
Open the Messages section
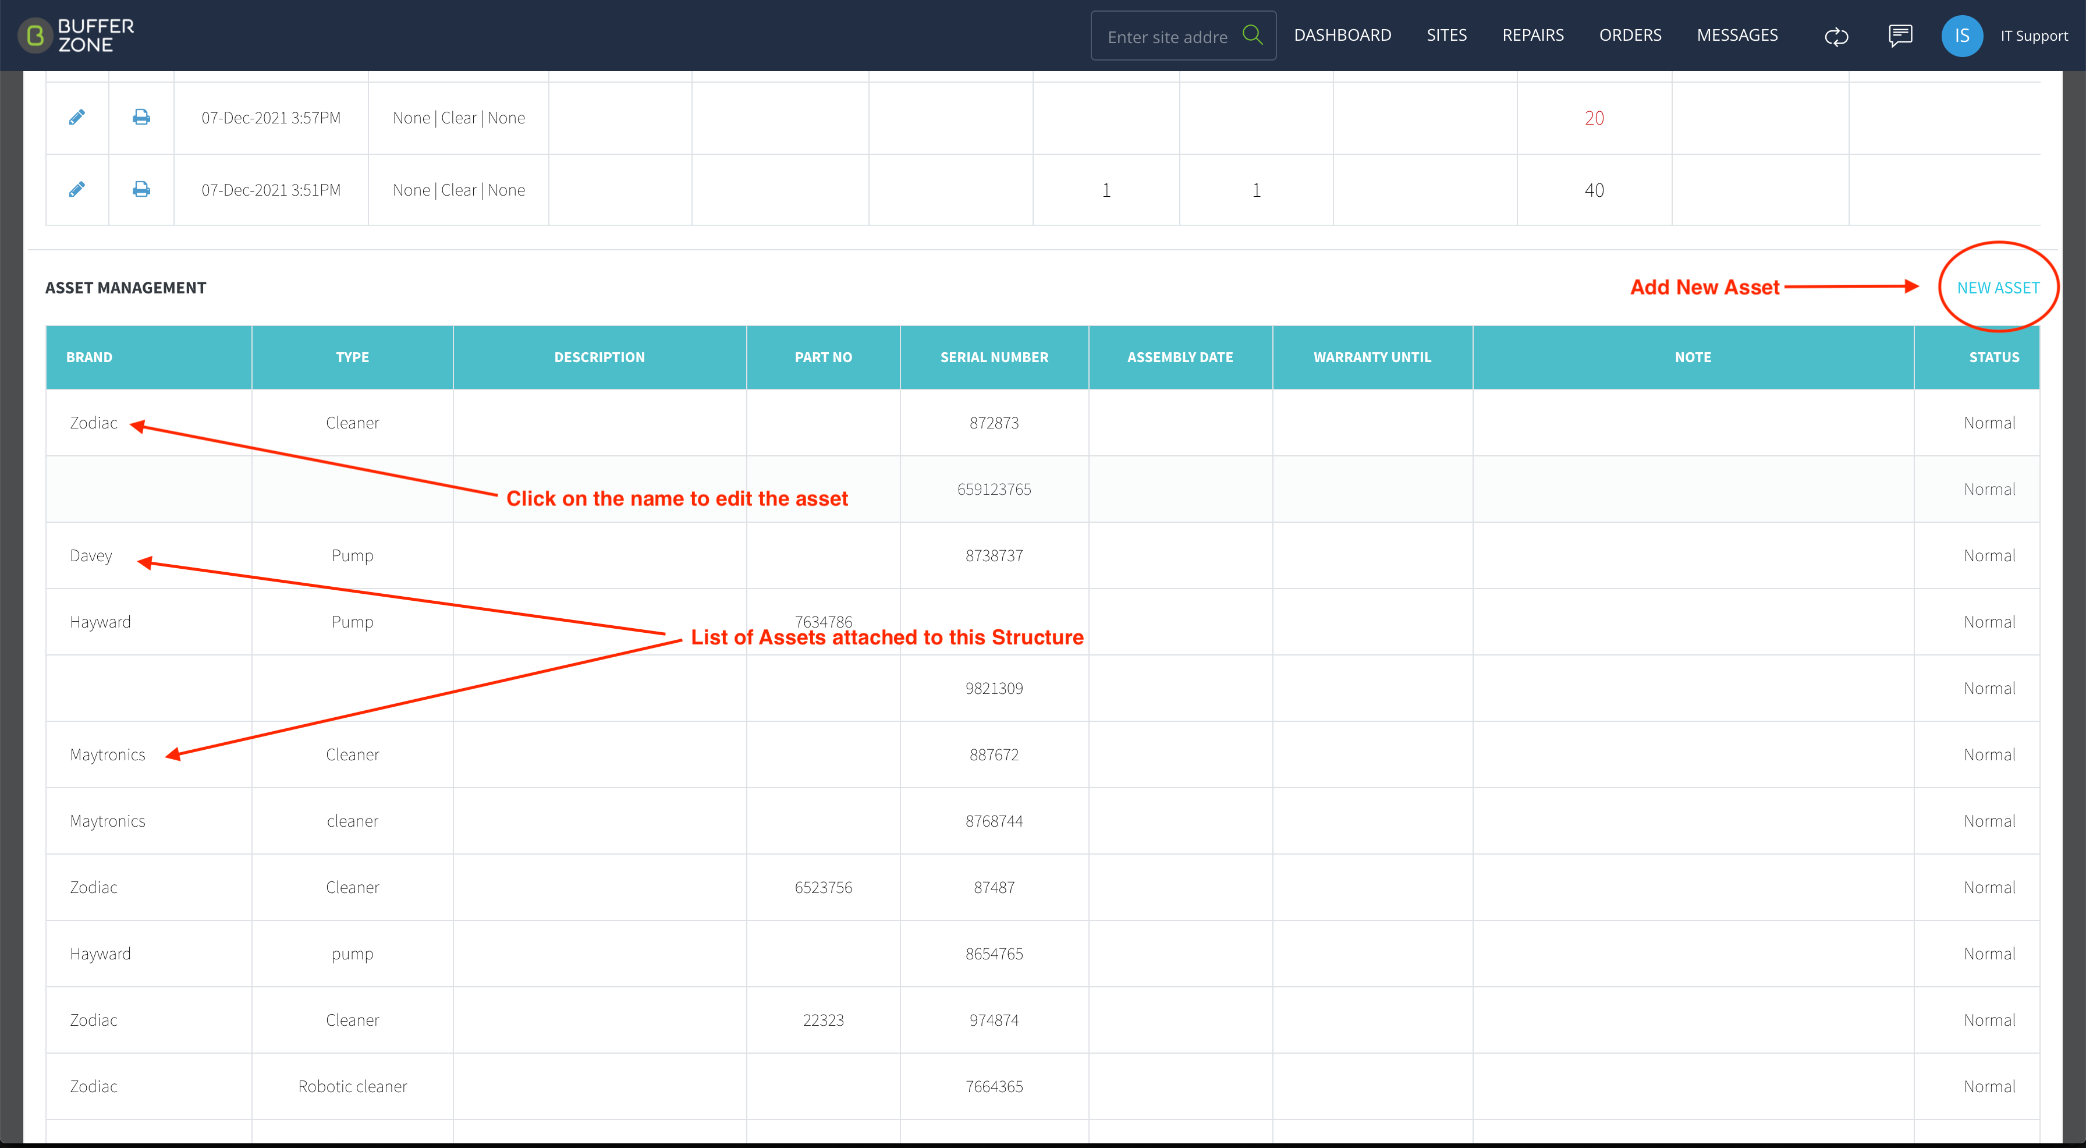[1737, 35]
